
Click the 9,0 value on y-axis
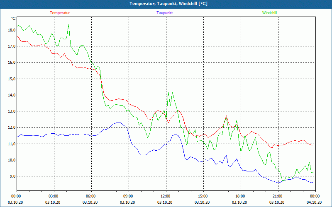pyautogui.click(x=12, y=176)
